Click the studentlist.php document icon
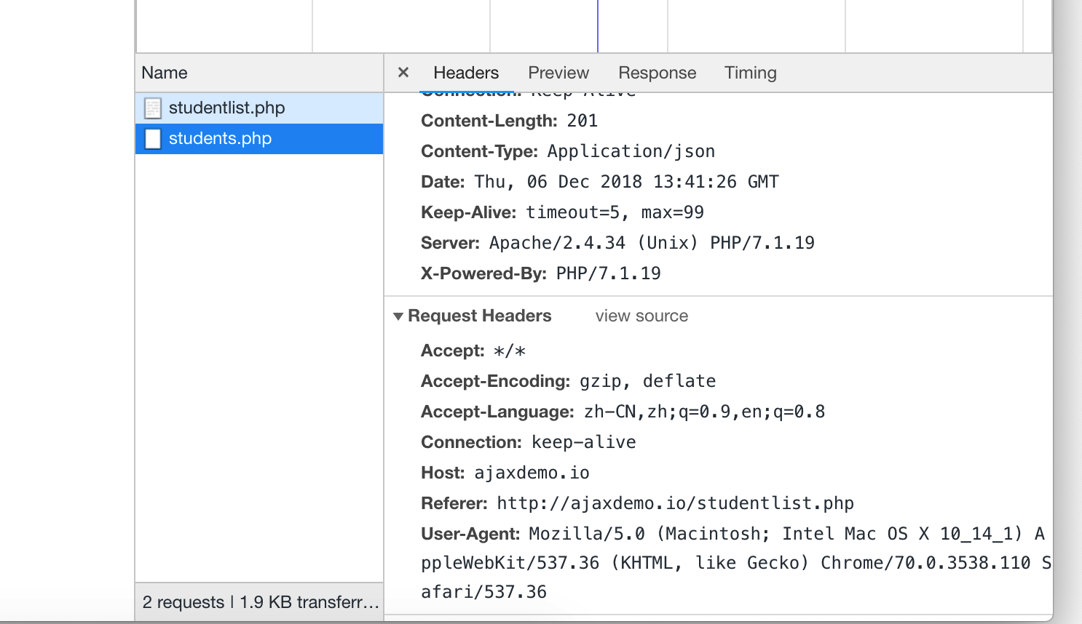Viewport: 1082px width, 624px height. (x=153, y=108)
